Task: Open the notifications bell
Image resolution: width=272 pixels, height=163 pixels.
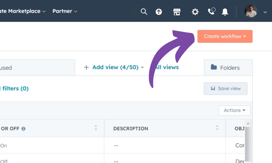Action: point(225,12)
